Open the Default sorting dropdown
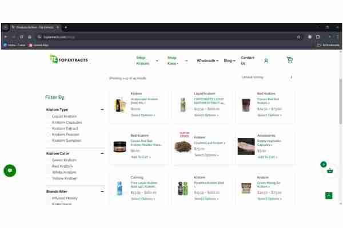 point(266,78)
